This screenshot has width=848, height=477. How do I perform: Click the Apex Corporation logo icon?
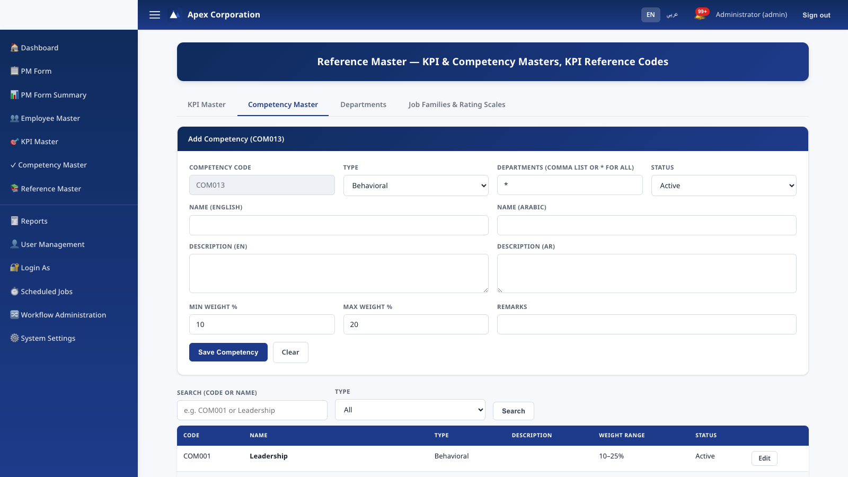click(174, 15)
